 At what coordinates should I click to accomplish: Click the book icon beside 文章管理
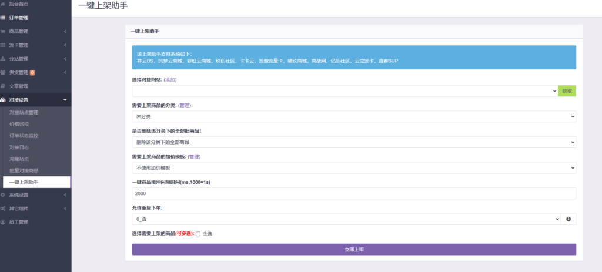(x=3, y=86)
